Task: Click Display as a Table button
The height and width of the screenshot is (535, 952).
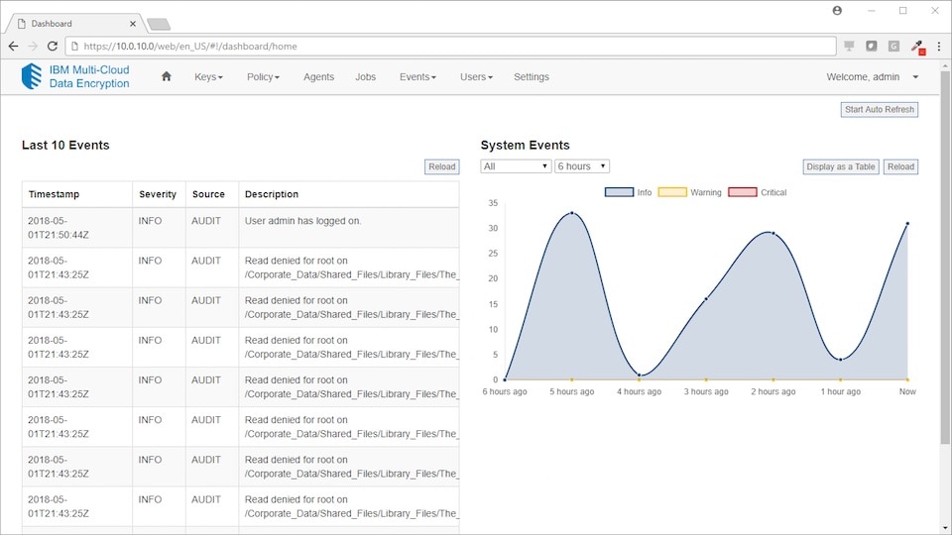Action: (841, 166)
